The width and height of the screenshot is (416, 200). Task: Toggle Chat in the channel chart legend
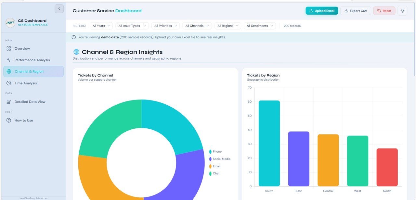click(x=214, y=173)
